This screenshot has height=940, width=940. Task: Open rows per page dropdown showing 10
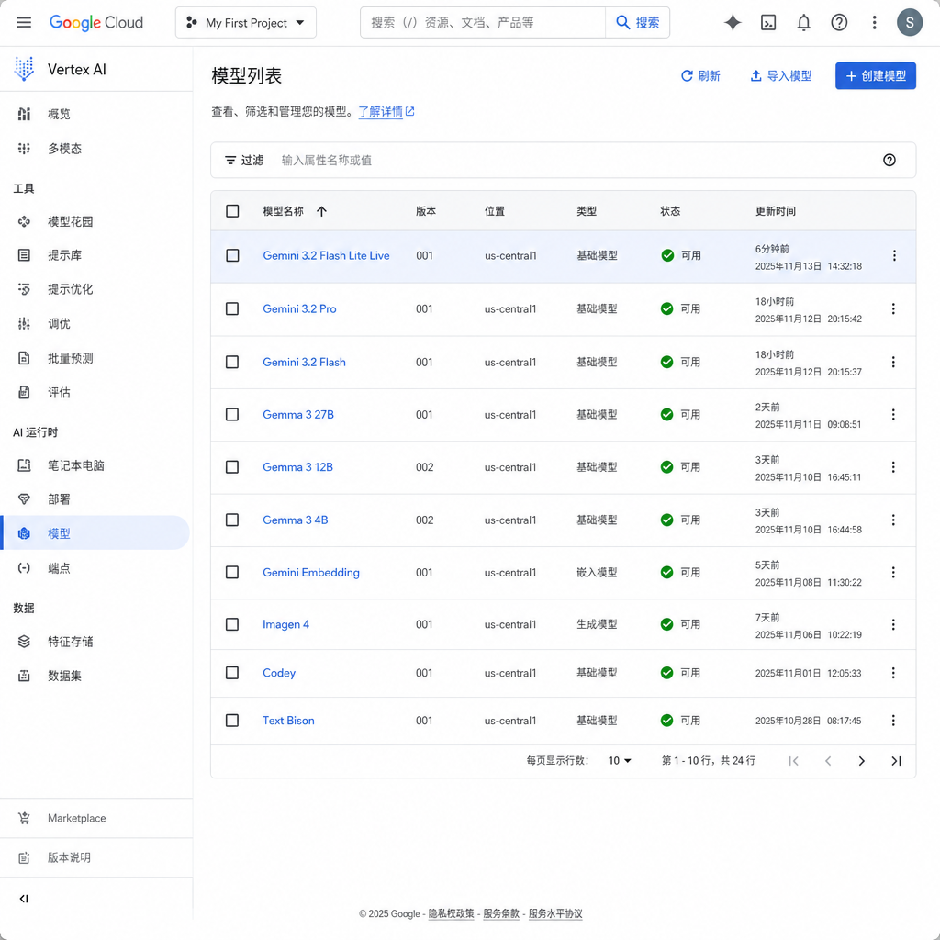620,761
